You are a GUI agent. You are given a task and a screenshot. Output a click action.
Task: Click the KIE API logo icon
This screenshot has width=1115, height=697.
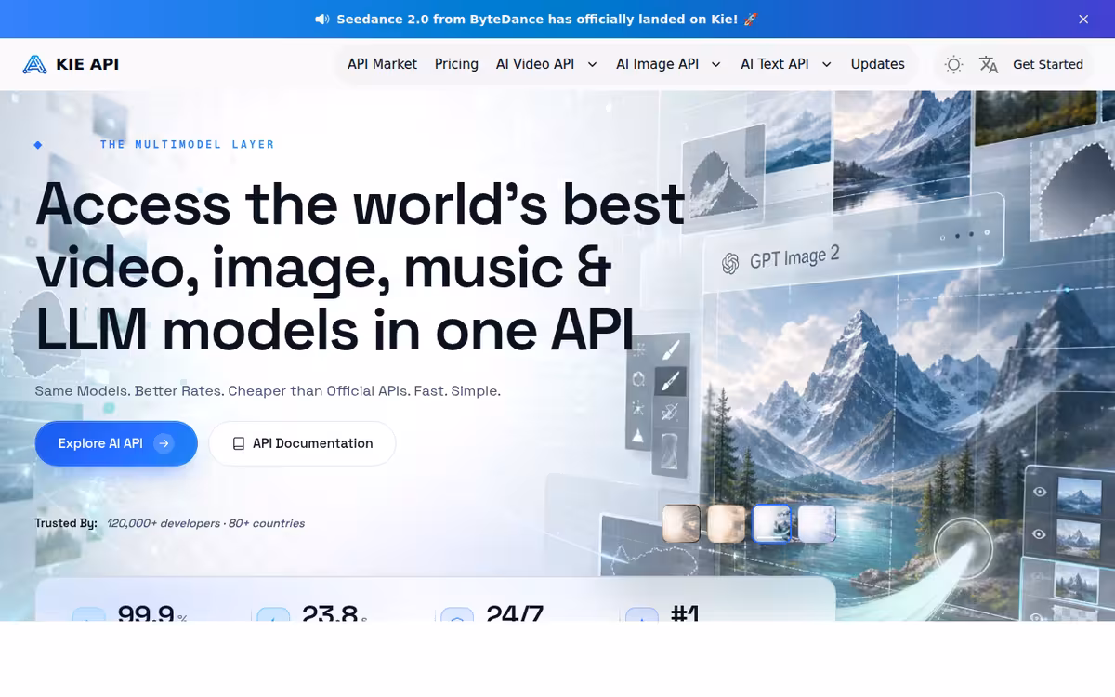(x=34, y=64)
